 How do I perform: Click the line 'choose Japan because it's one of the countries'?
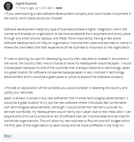[x=67, y=68]
